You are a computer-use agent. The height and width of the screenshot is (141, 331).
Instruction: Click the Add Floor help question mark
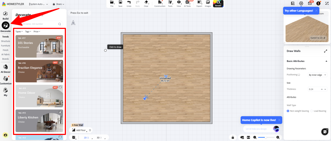point(90,130)
